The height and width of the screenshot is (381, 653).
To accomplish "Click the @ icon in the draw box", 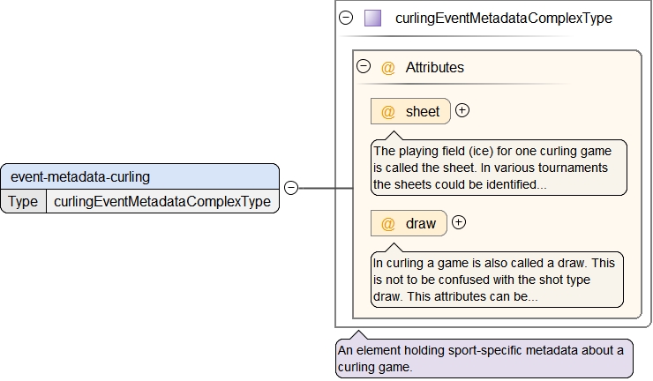I will 387,223.
